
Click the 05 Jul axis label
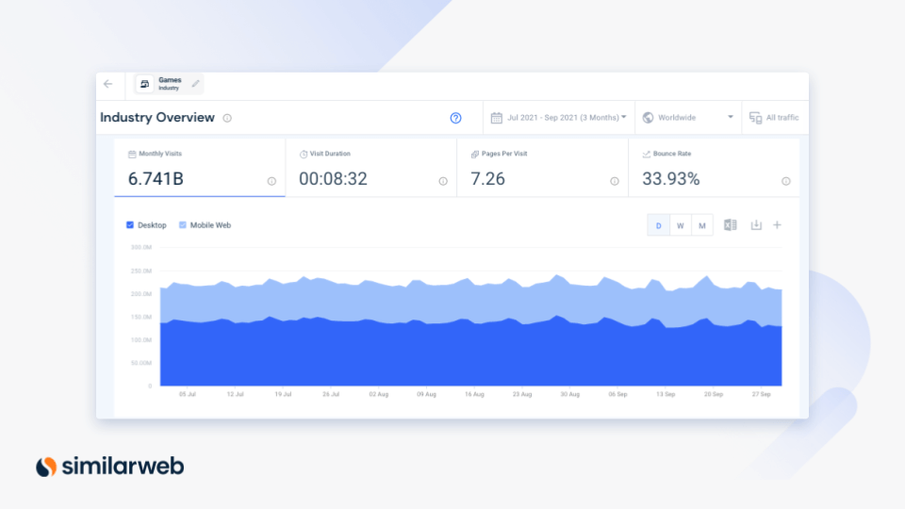coord(187,394)
